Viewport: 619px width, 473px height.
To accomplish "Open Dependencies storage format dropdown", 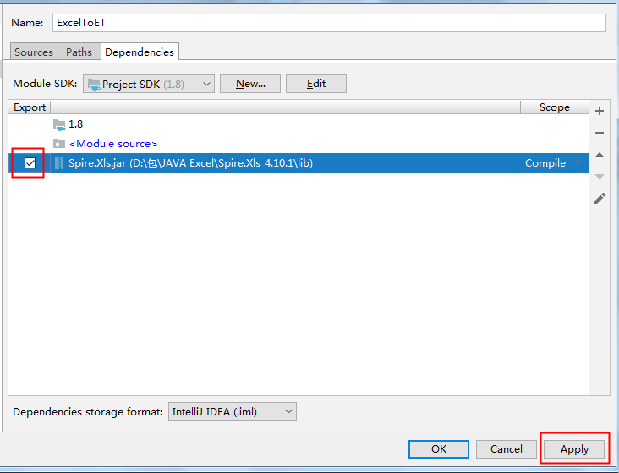I will click(232, 412).
